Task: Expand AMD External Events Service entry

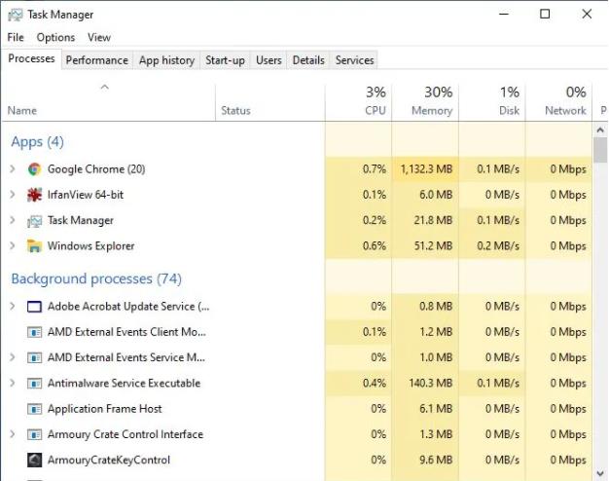Action: (x=13, y=357)
